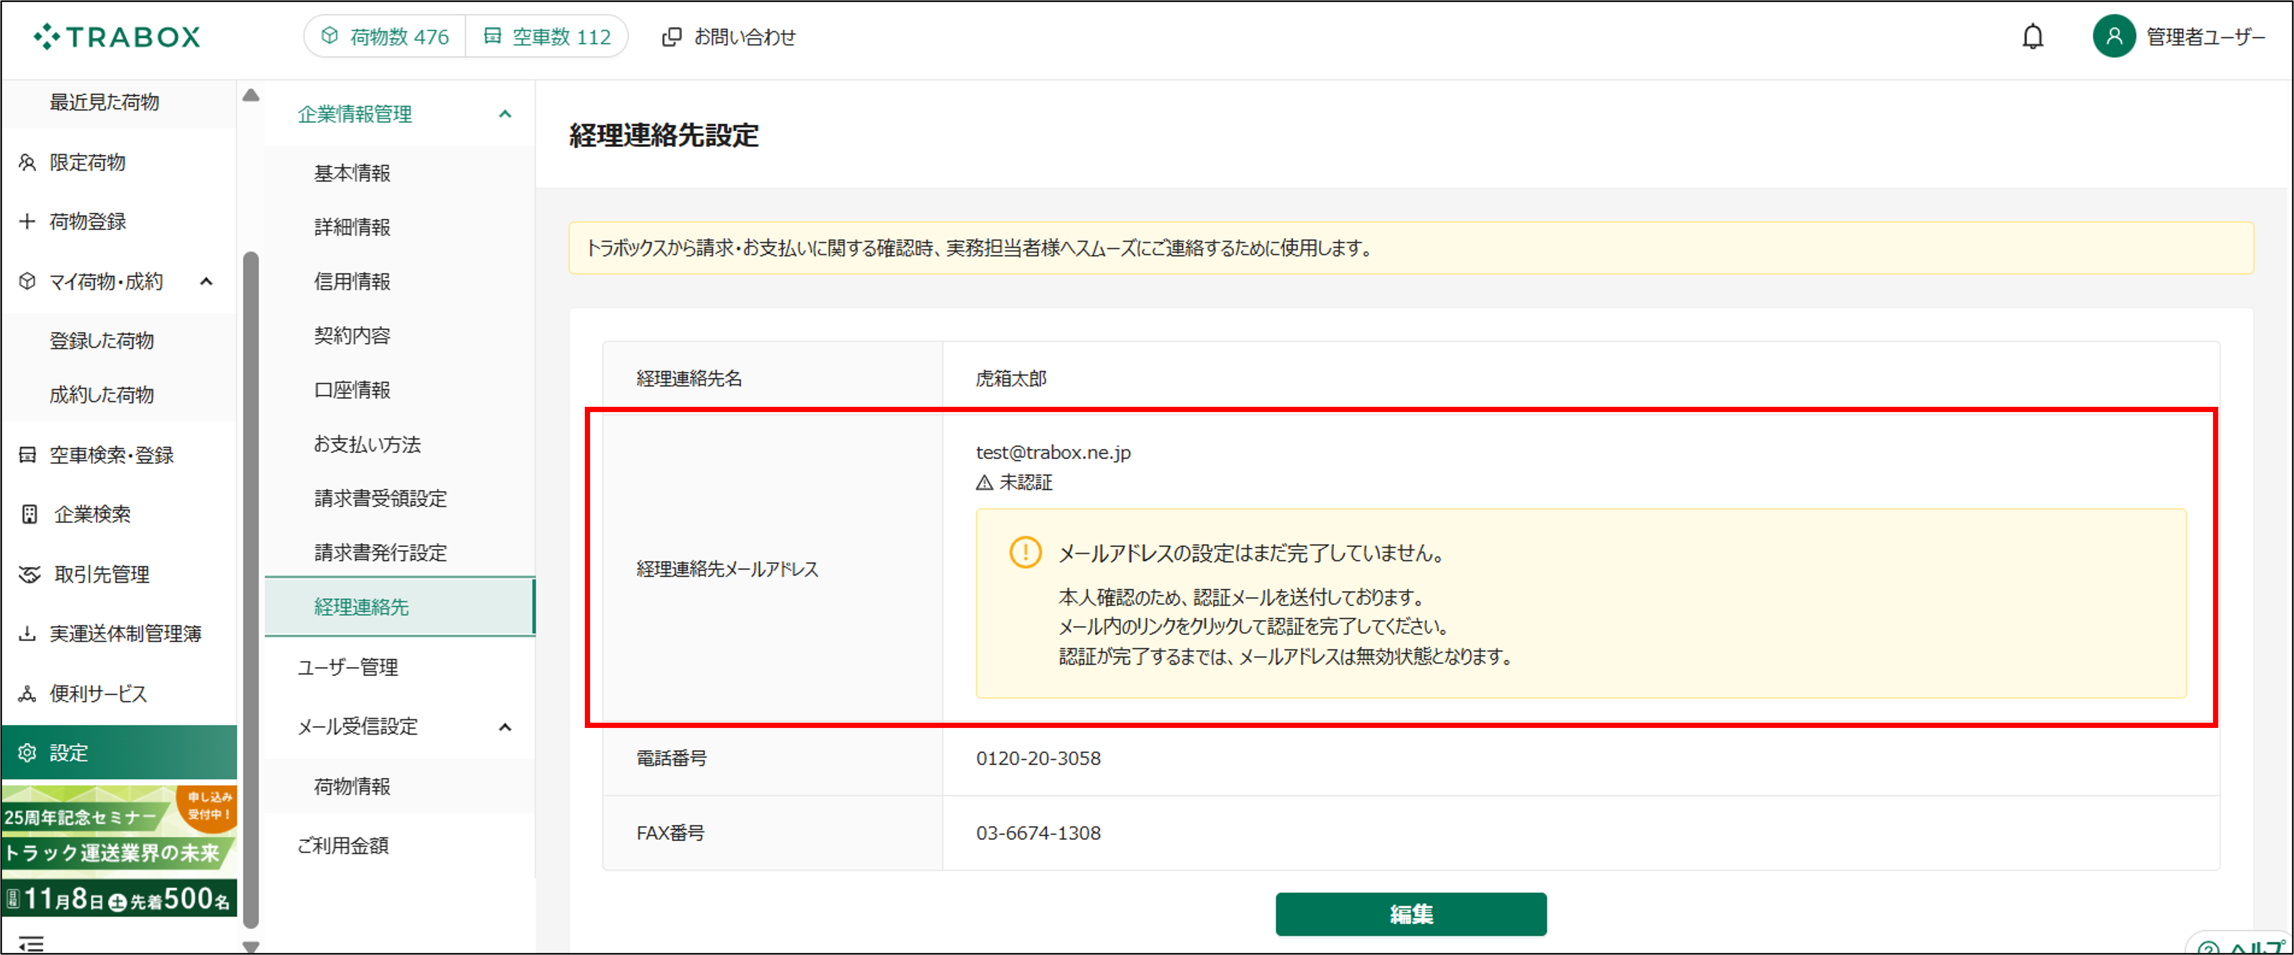Click the 編集 button
This screenshot has width=2294, height=955.
pyautogui.click(x=1410, y=914)
